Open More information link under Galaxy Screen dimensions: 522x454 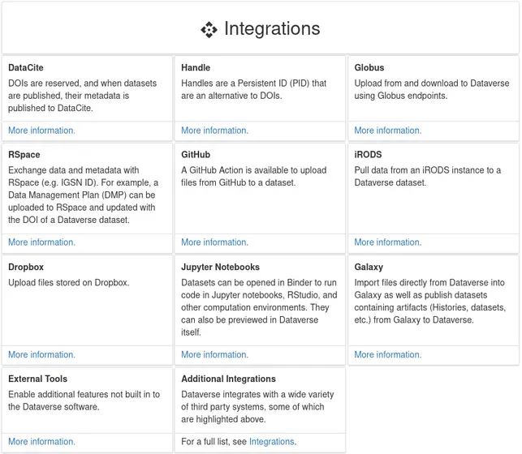(388, 354)
